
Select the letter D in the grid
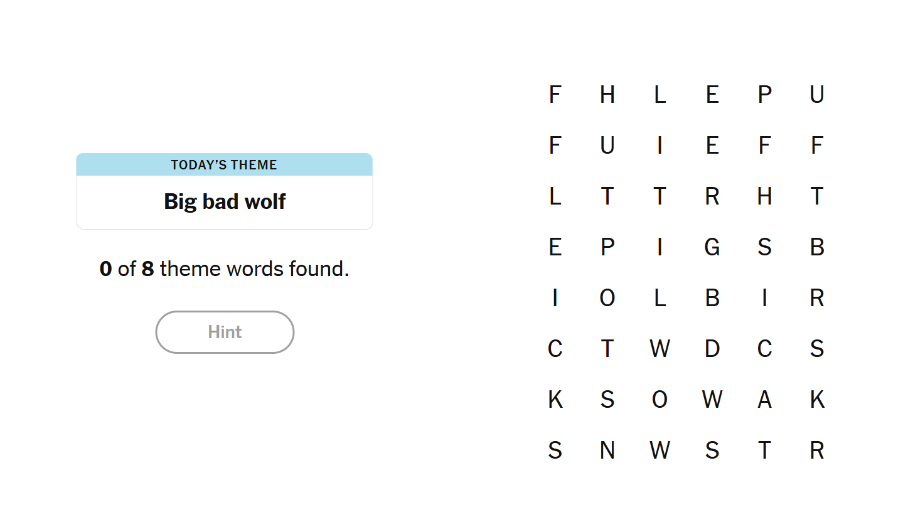click(x=712, y=349)
